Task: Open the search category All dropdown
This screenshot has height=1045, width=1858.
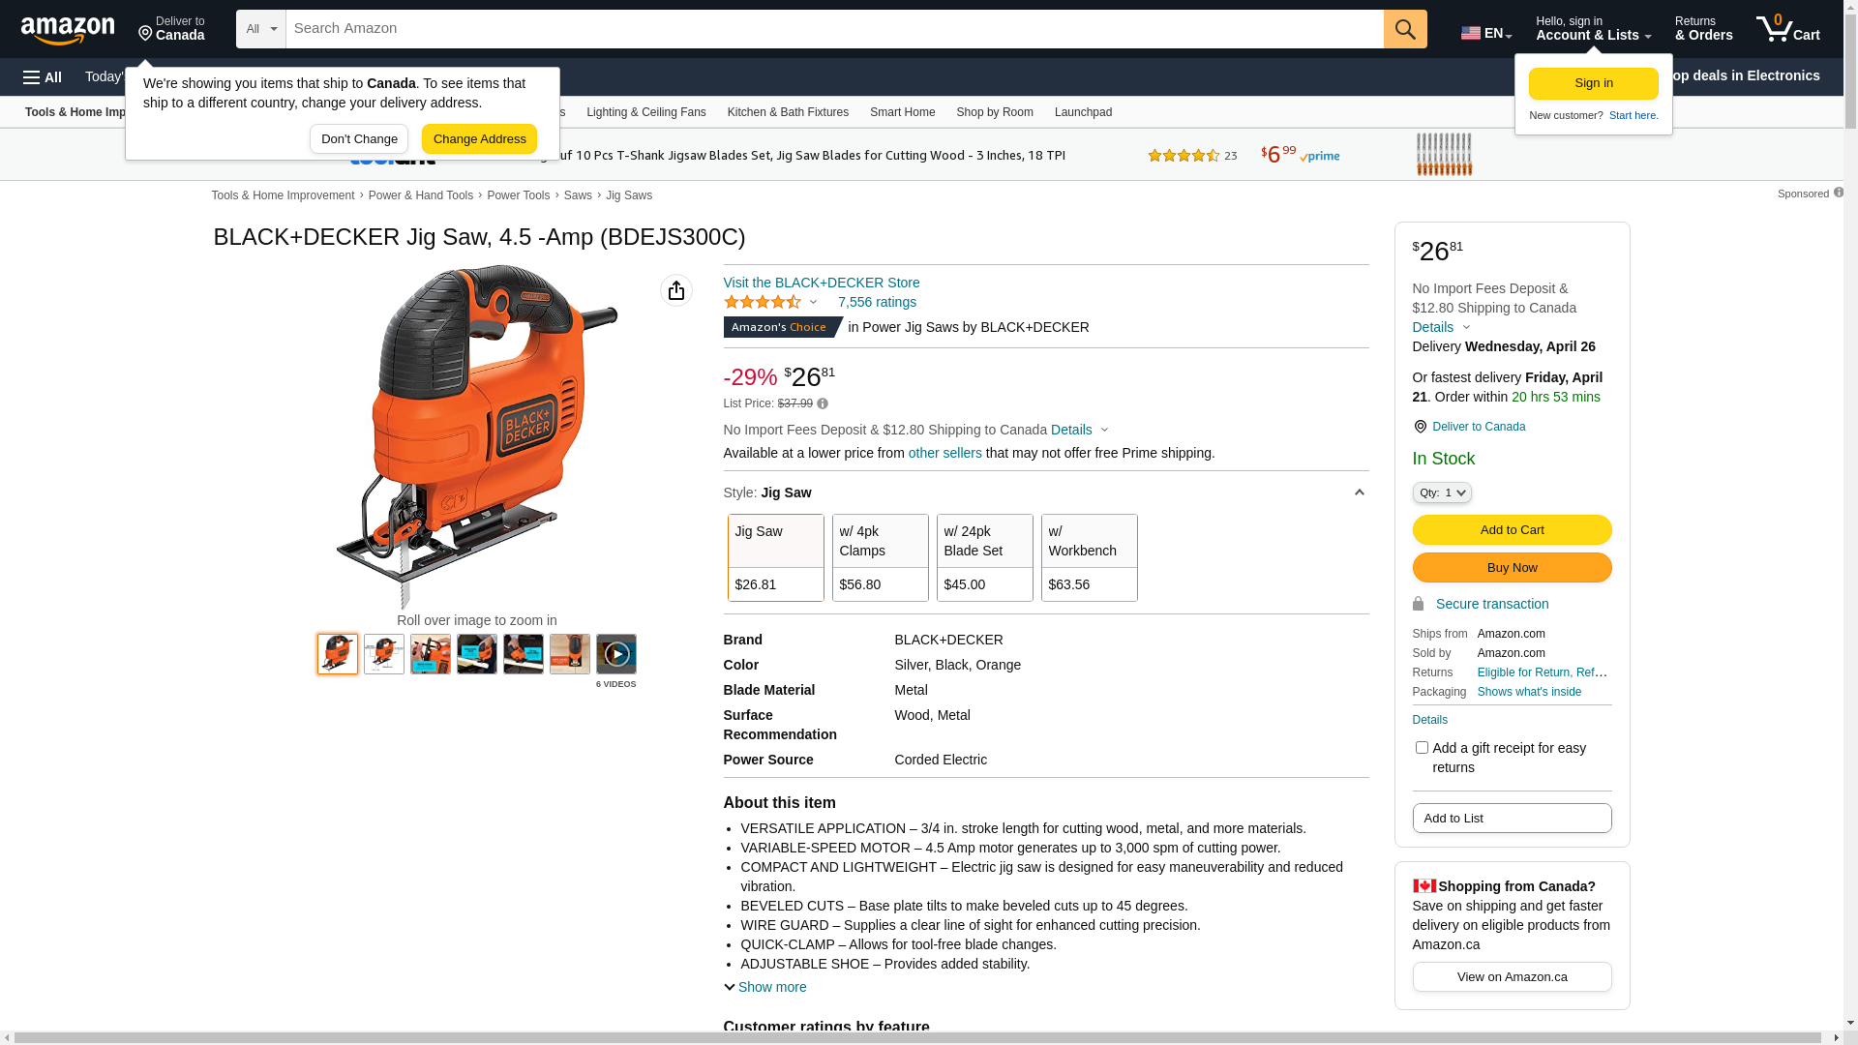Action: click(260, 29)
